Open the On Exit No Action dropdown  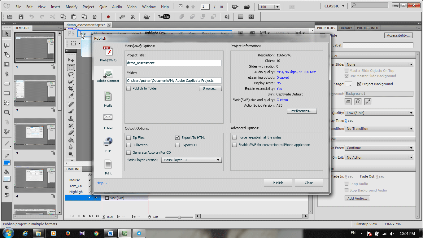379,157
